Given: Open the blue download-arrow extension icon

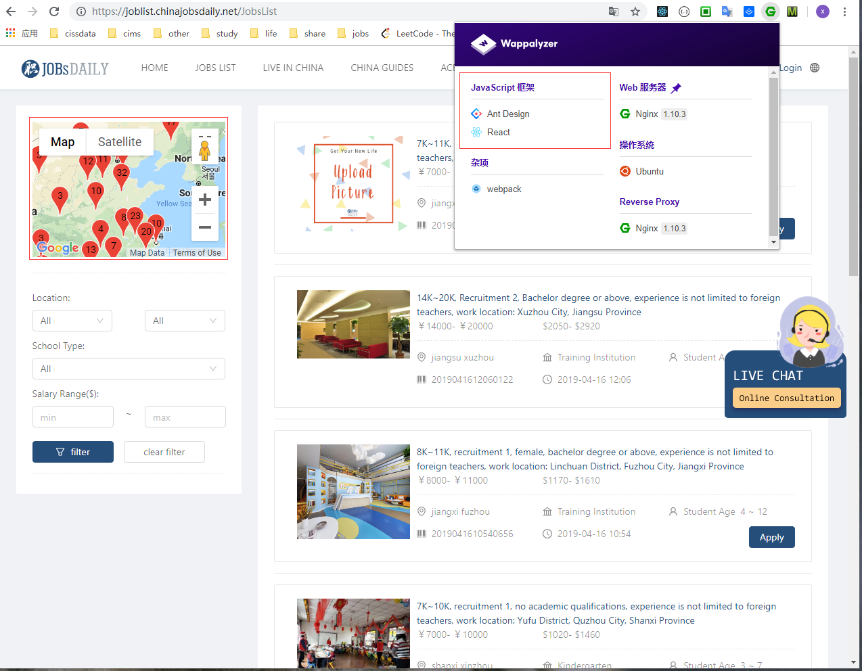Looking at the screenshot, I should 749,11.
